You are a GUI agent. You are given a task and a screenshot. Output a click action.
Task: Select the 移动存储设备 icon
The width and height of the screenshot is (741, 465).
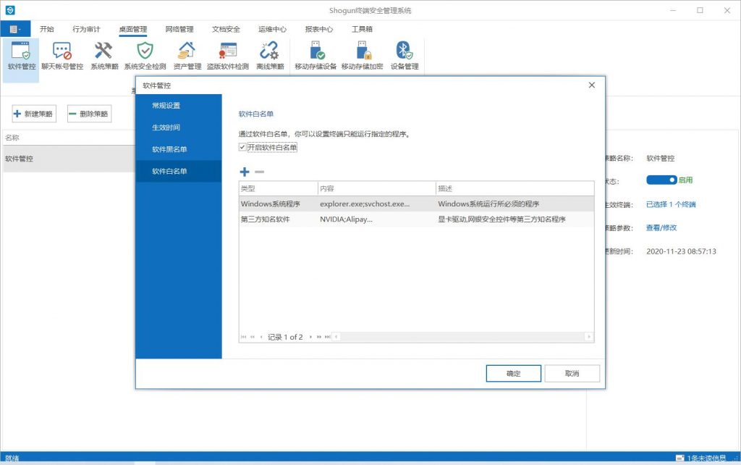[x=316, y=52]
